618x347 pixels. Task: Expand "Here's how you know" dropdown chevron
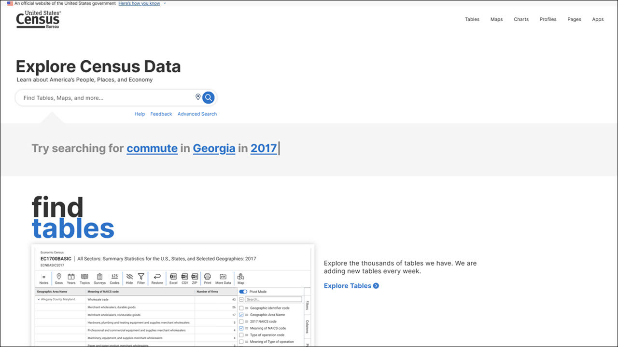[x=165, y=3]
